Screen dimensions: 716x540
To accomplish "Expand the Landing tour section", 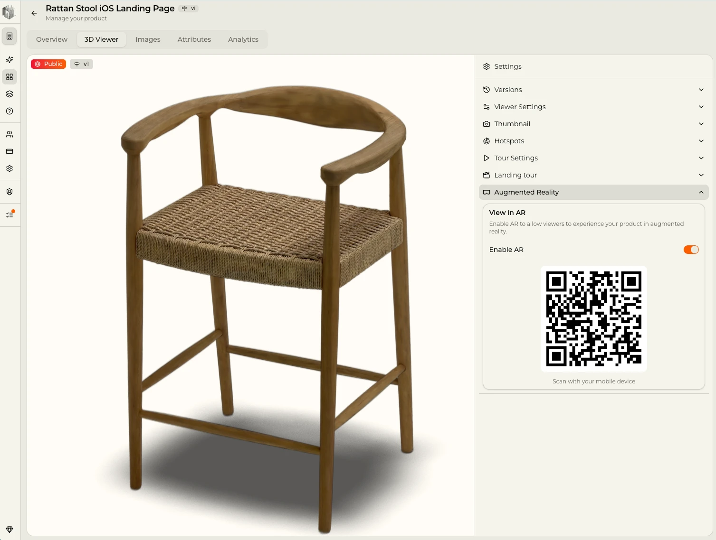I will [594, 175].
